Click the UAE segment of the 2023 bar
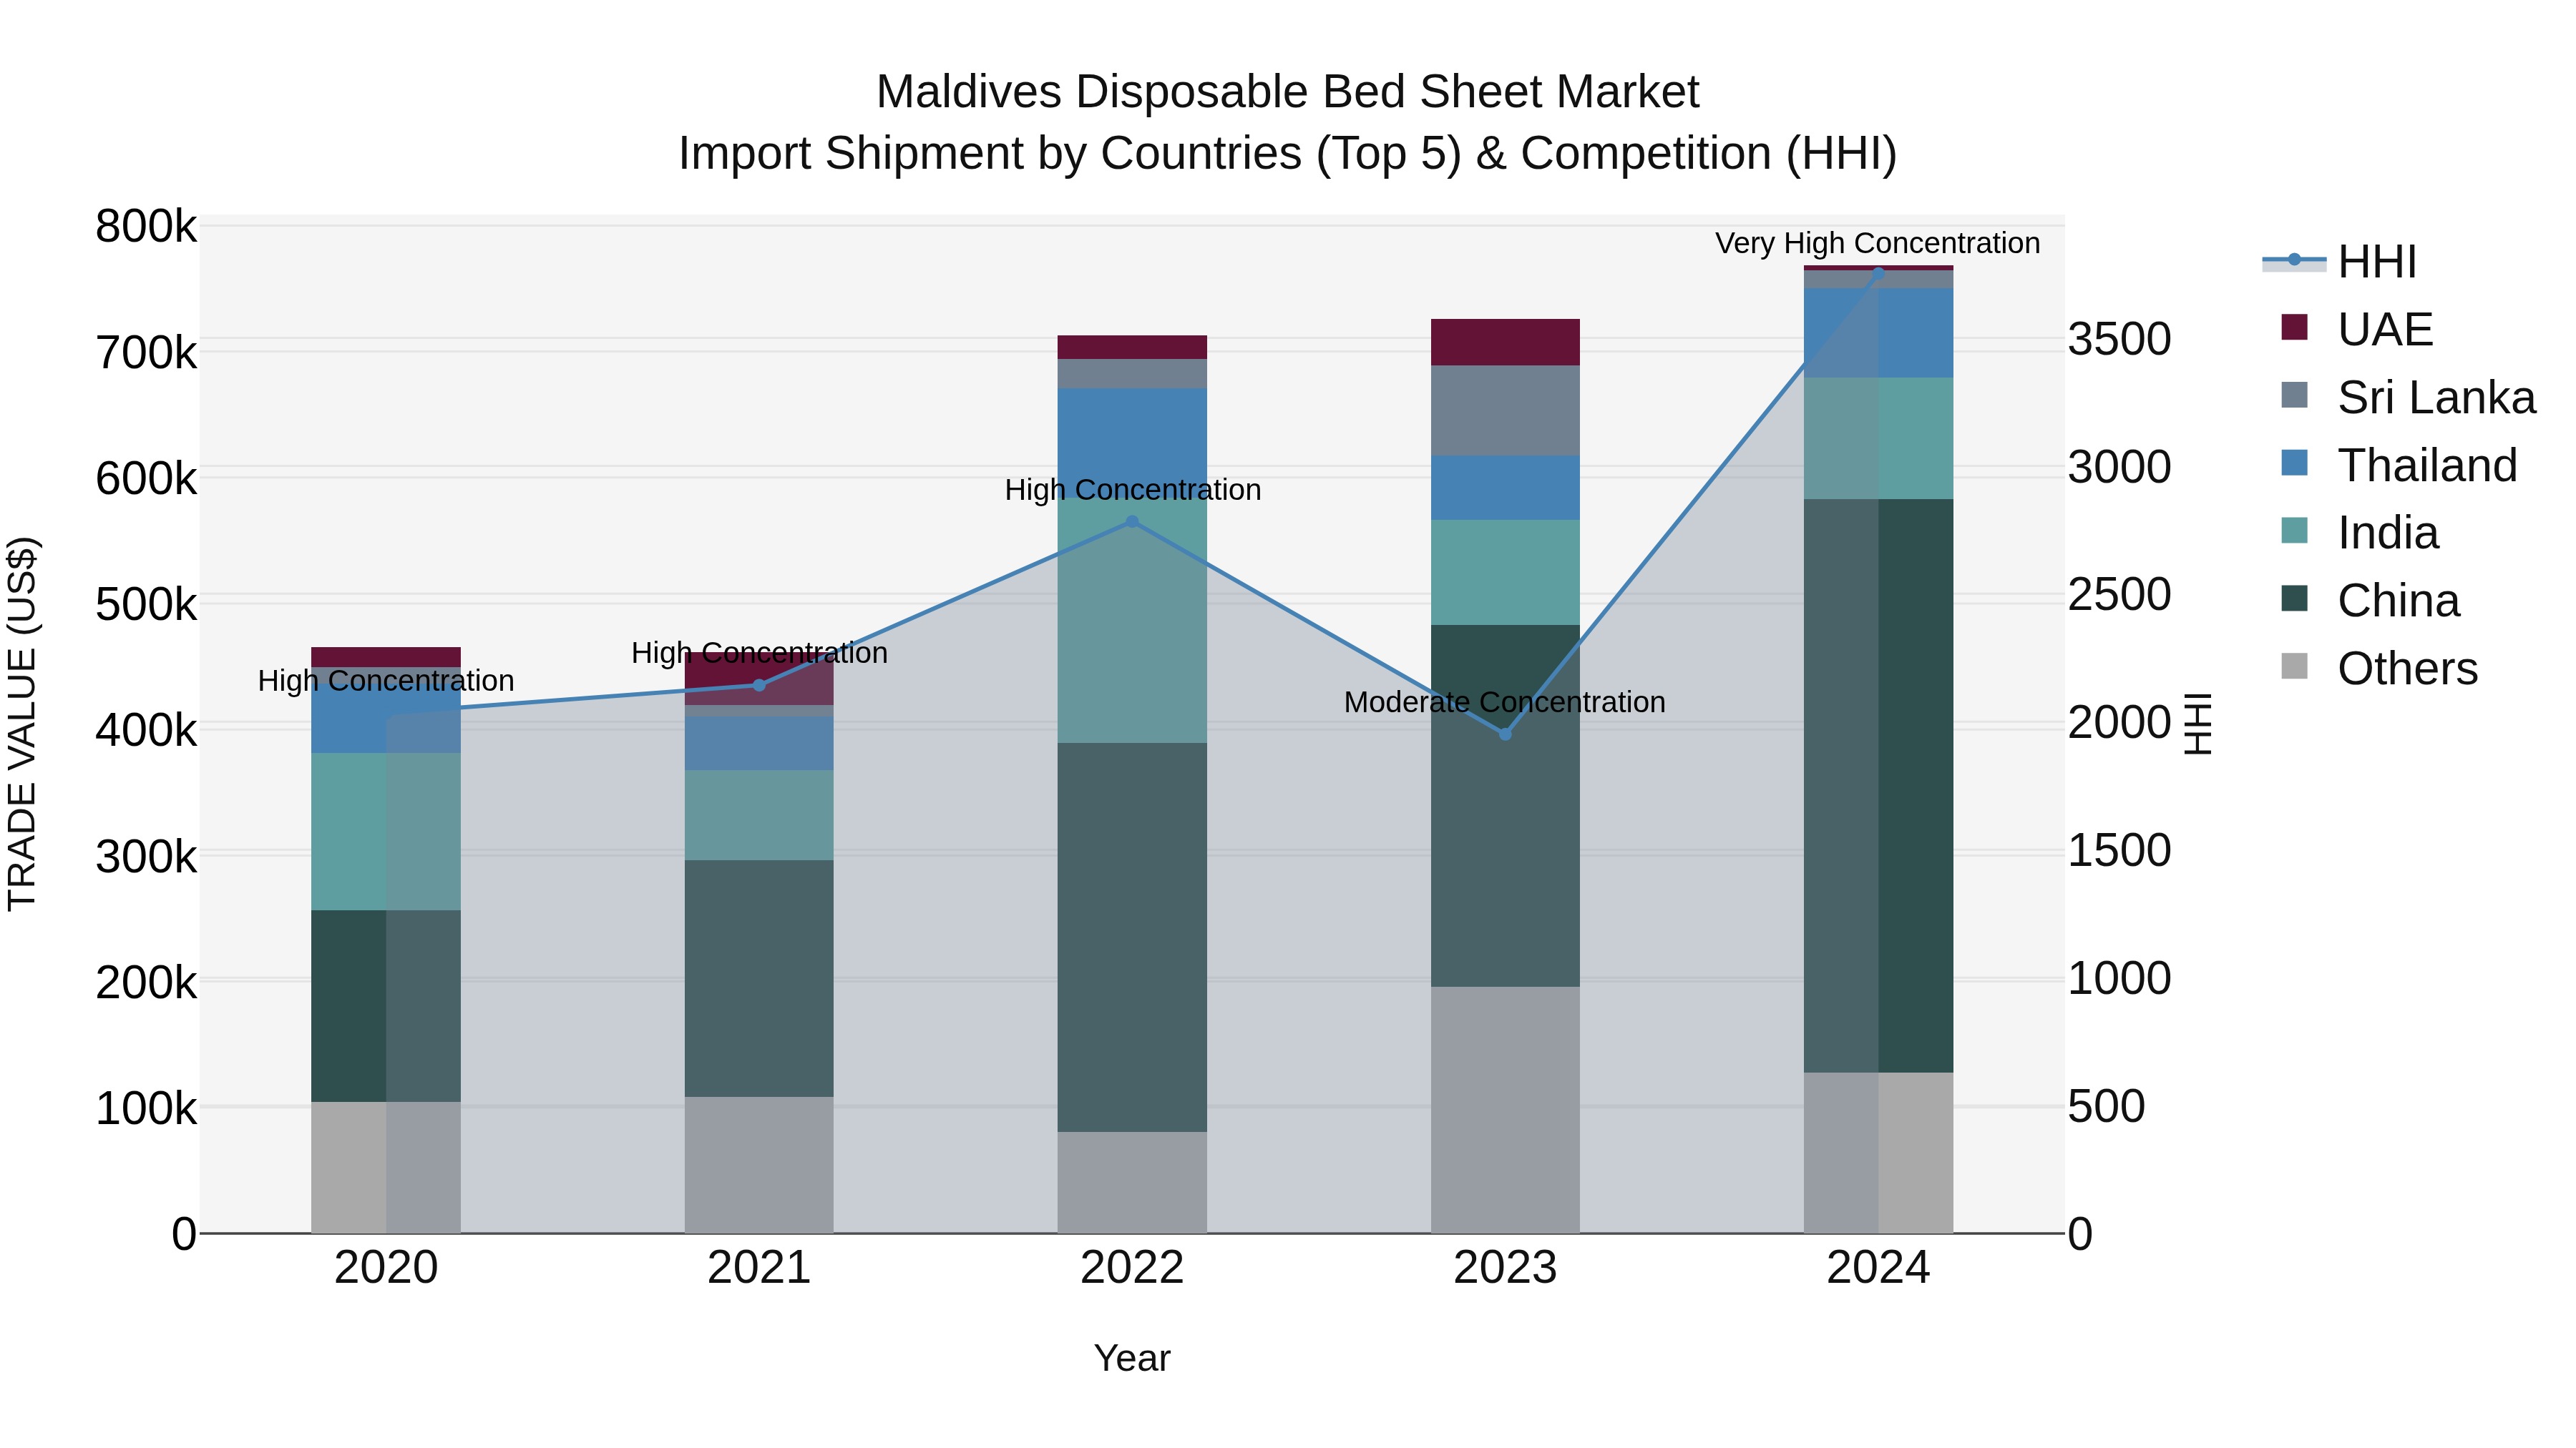The height and width of the screenshot is (1448, 2576). pyautogui.click(x=1505, y=343)
